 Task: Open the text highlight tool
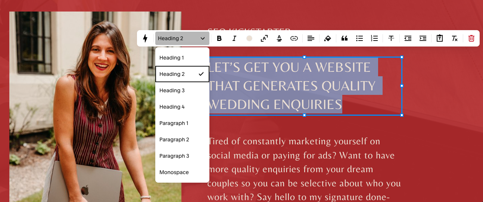click(279, 38)
